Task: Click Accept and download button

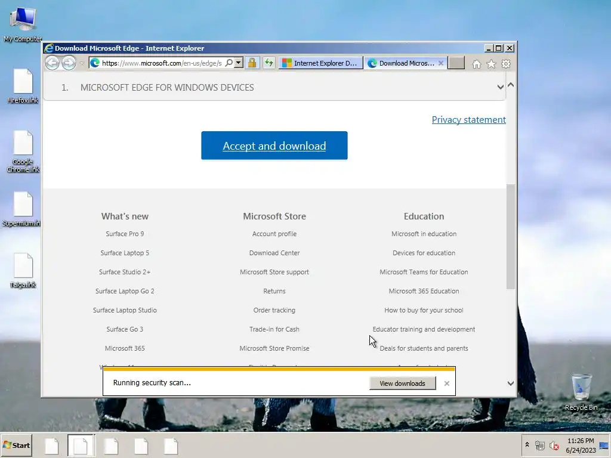Action: pyautogui.click(x=274, y=146)
